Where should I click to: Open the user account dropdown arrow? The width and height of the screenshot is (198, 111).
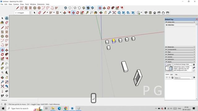point(141,13)
